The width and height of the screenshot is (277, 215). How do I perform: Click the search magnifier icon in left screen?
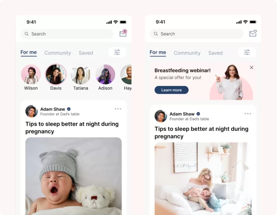click(x=26, y=34)
